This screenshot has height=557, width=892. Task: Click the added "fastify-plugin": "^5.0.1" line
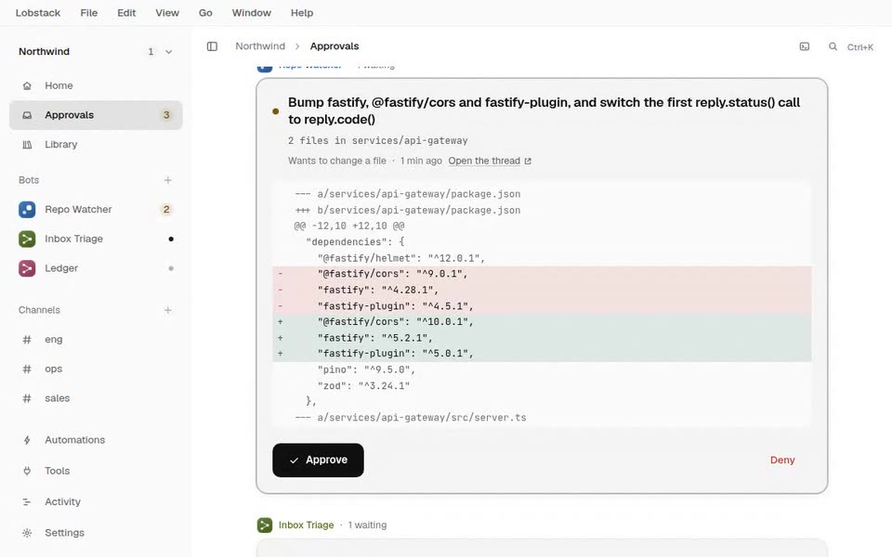click(x=542, y=354)
